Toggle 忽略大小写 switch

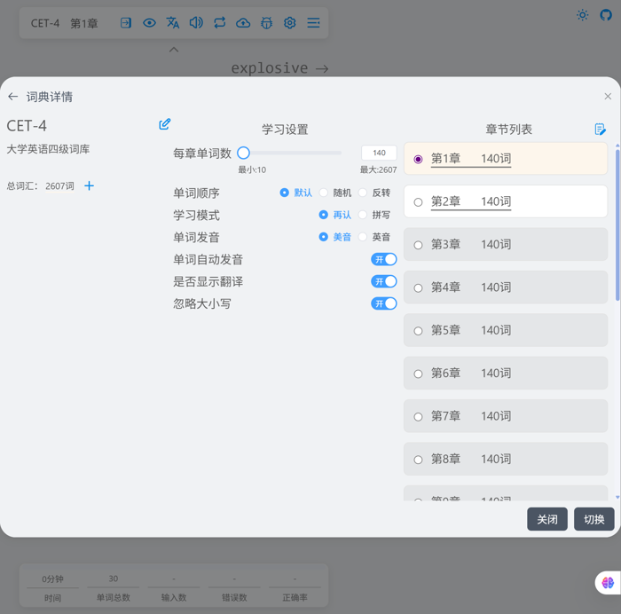(x=384, y=303)
